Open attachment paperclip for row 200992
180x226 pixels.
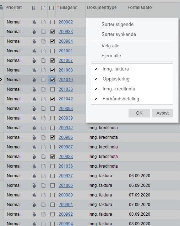click(x=34, y=214)
